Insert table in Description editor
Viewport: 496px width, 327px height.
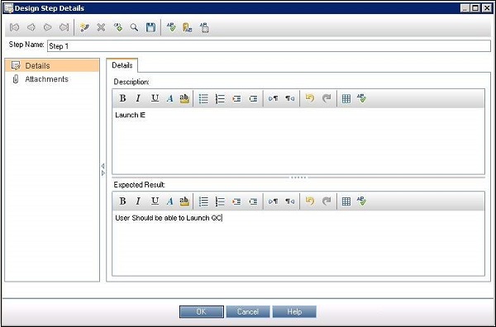click(346, 98)
